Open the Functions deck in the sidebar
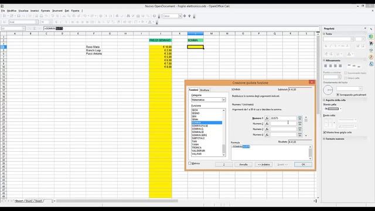Viewport: 375px width, 211px height. pyautogui.click(x=371, y=64)
